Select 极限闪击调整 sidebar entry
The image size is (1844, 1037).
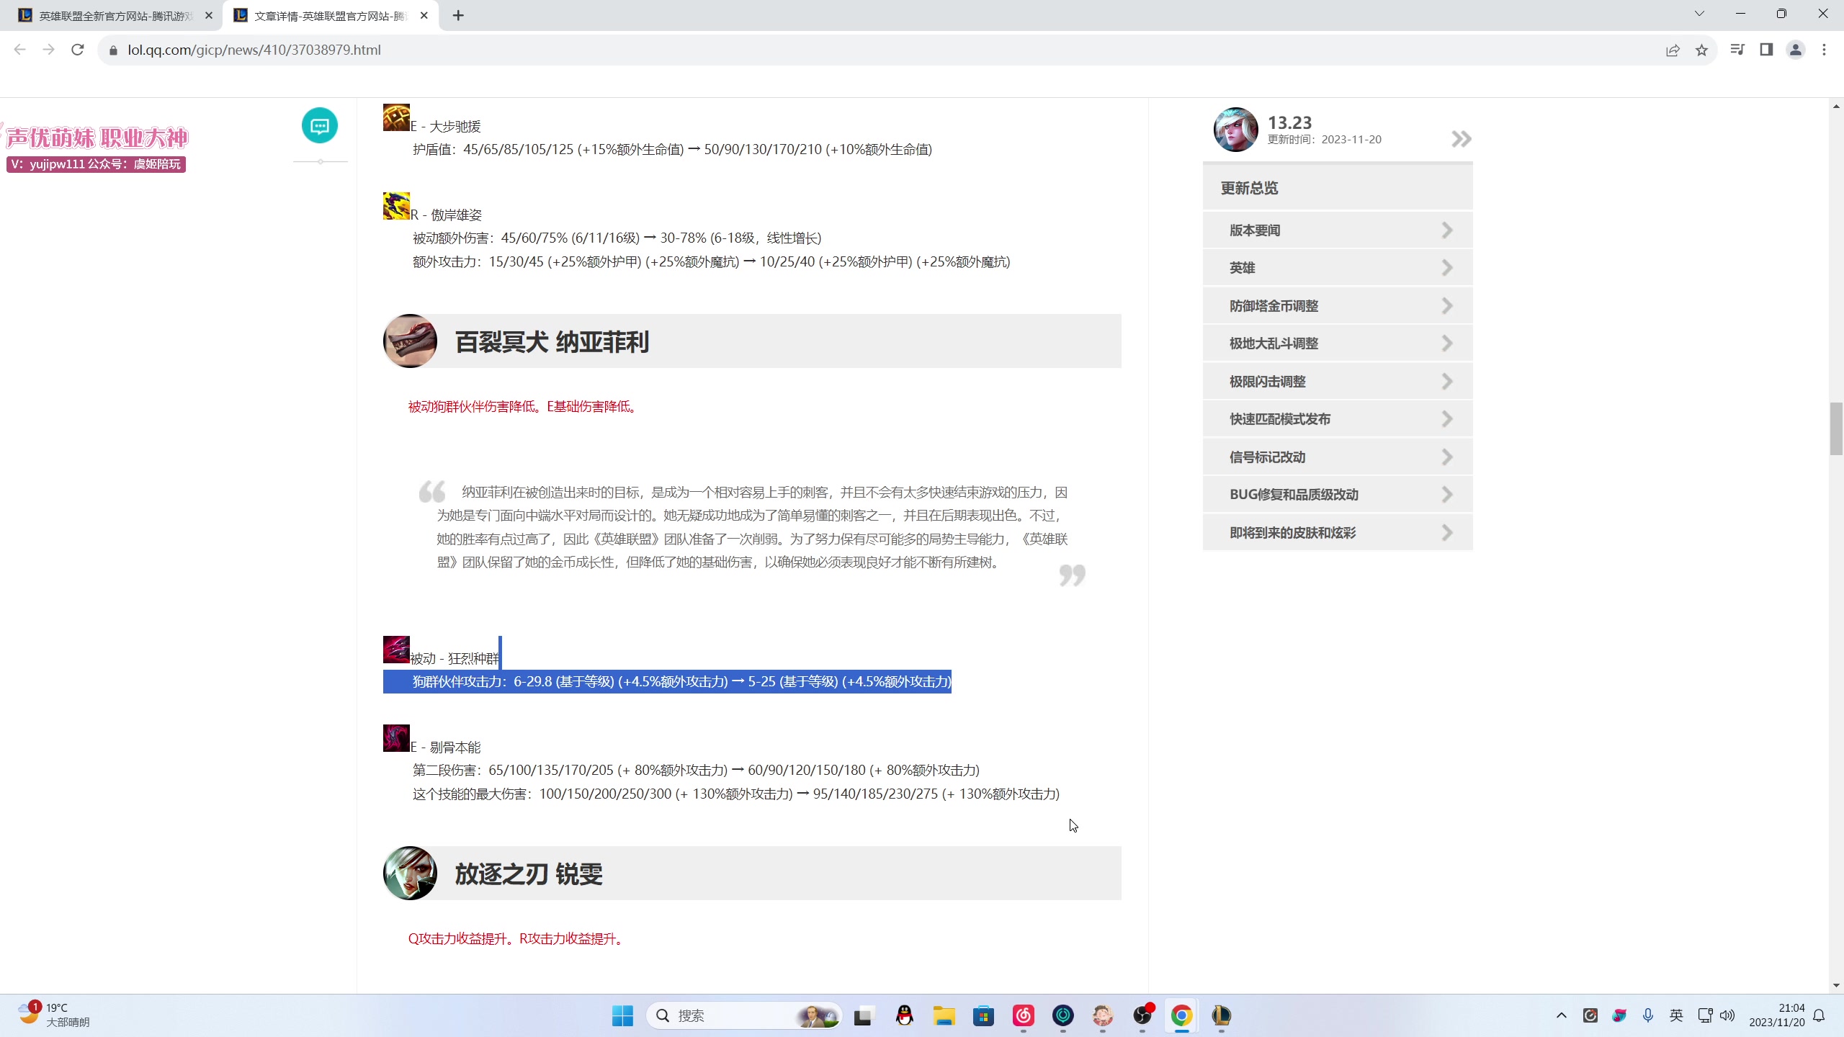(1338, 382)
